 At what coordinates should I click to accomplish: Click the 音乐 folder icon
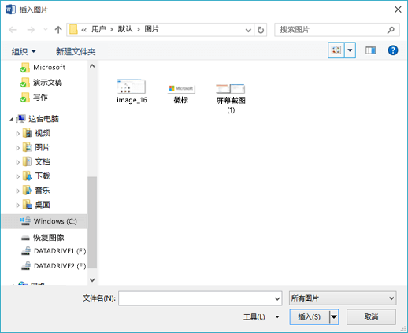click(27, 190)
